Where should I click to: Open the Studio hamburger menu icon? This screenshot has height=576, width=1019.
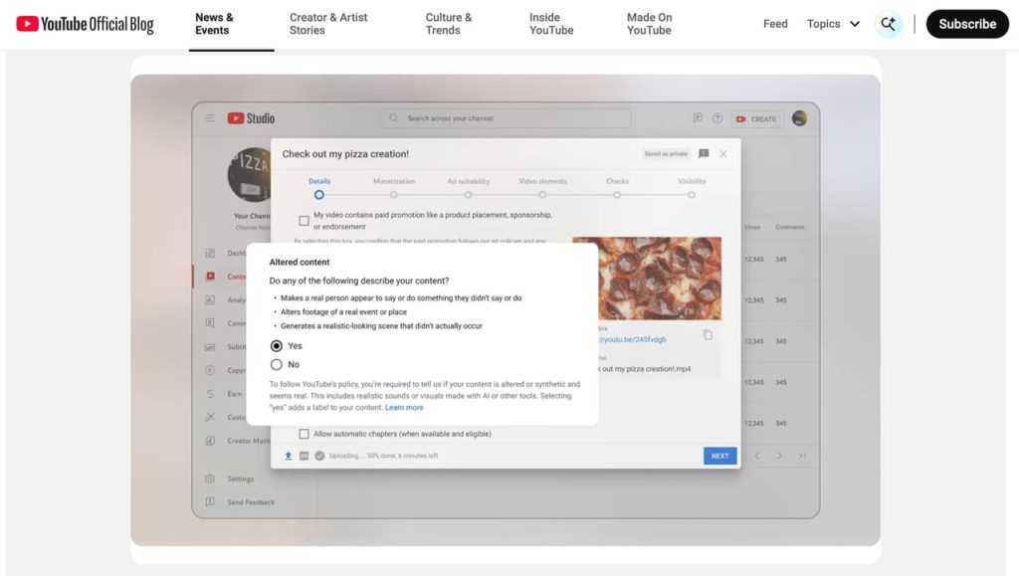point(210,118)
